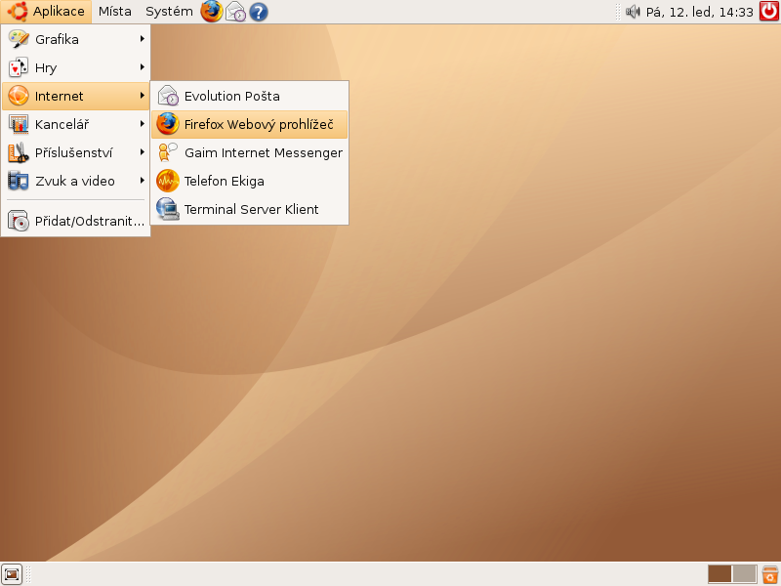Select the Kancelář menu label
Viewport: 781px width, 586px height.
tap(62, 124)
